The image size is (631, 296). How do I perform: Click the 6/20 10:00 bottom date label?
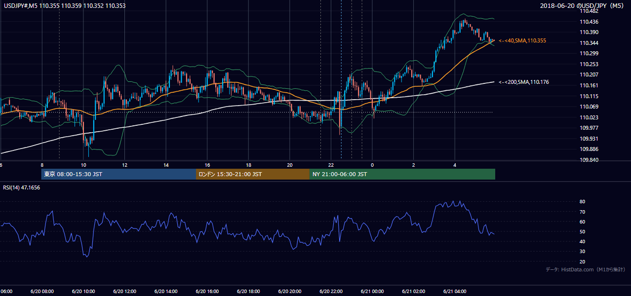83,292
